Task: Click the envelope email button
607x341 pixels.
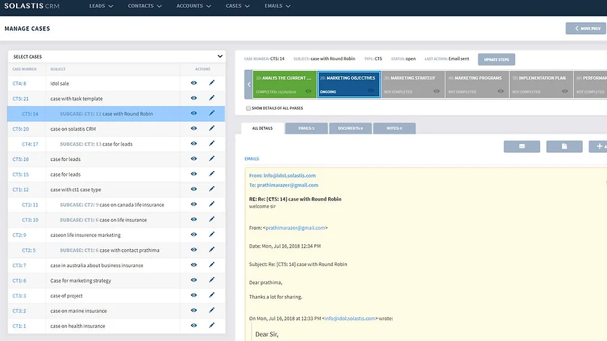Action: point(522,146)
